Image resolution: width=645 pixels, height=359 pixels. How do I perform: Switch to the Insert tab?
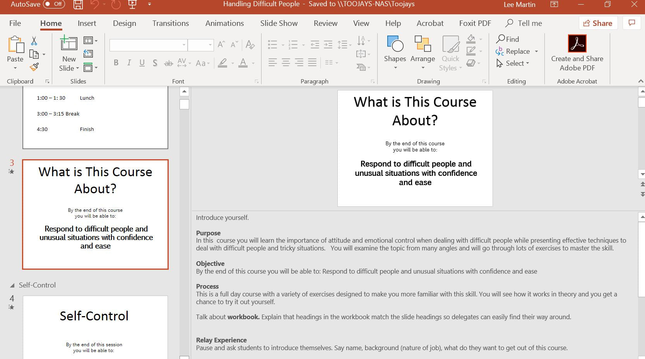87,23
